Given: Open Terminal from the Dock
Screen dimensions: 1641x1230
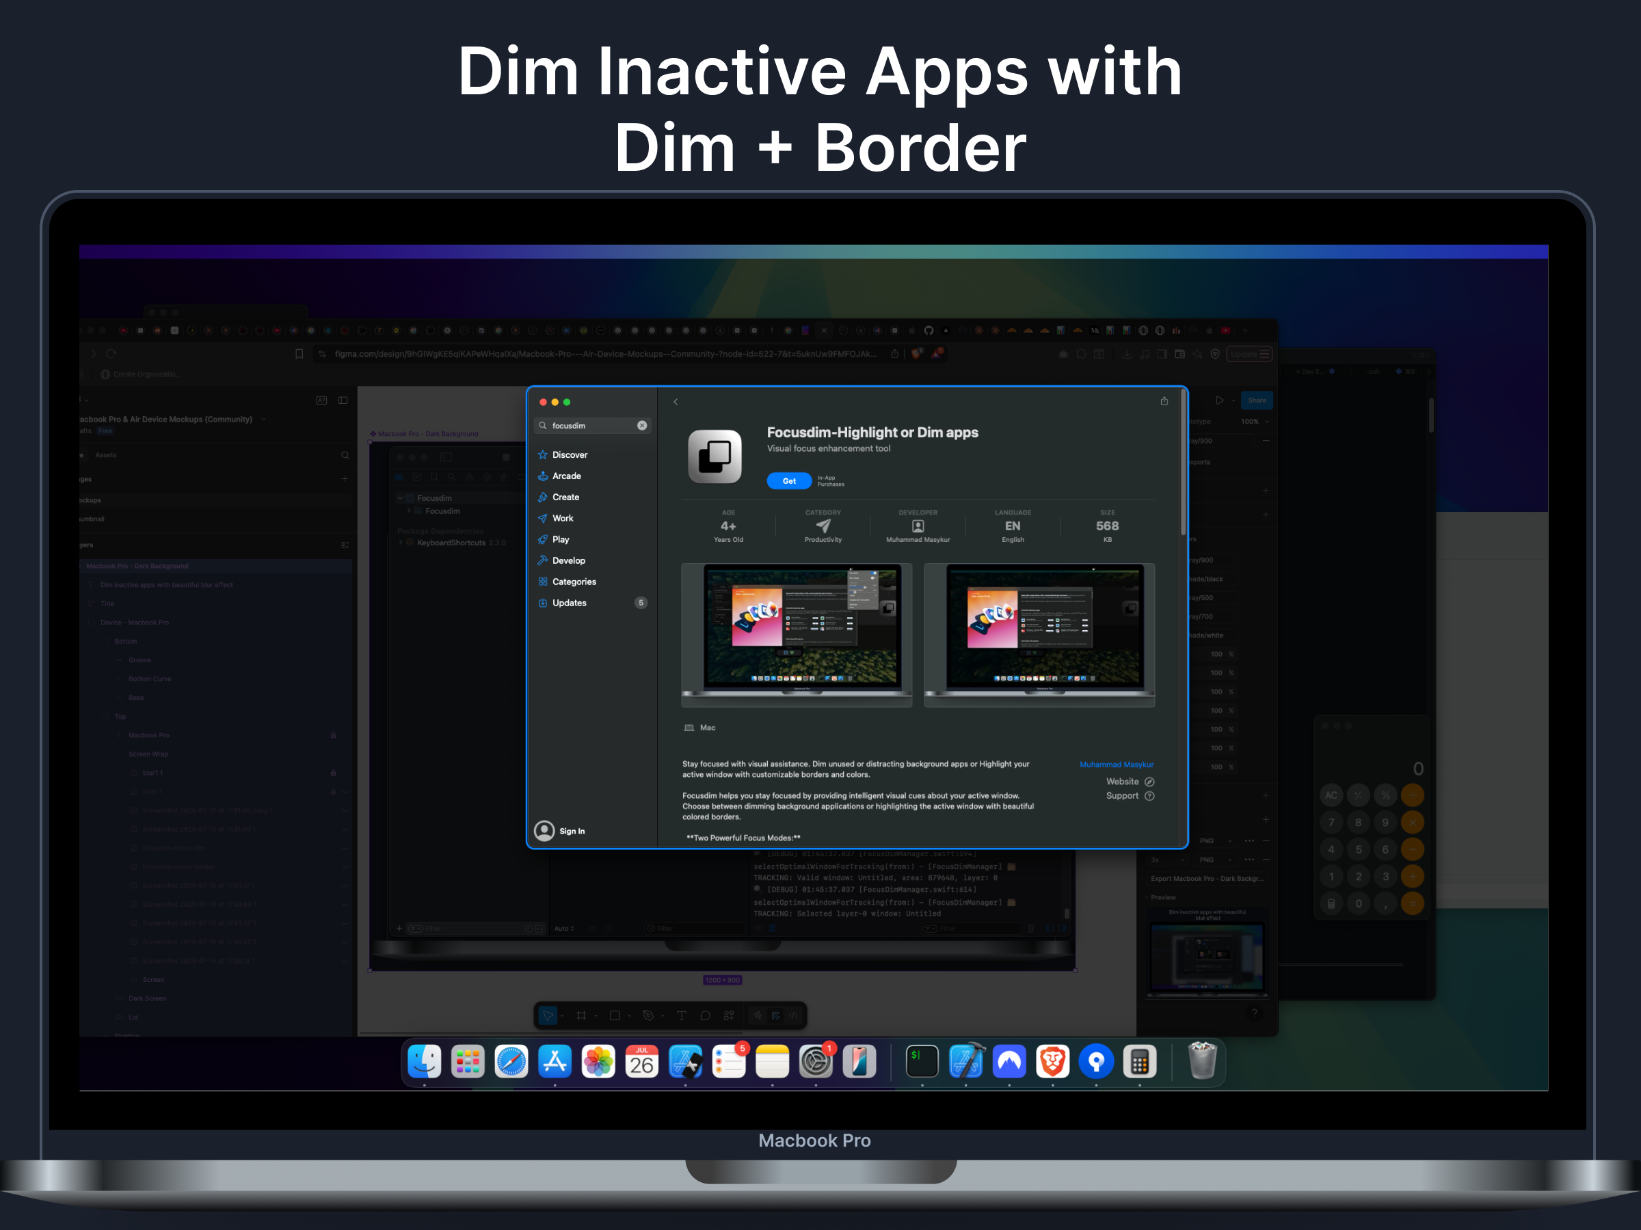Looking at the screenshot, I should [922, 1062].
